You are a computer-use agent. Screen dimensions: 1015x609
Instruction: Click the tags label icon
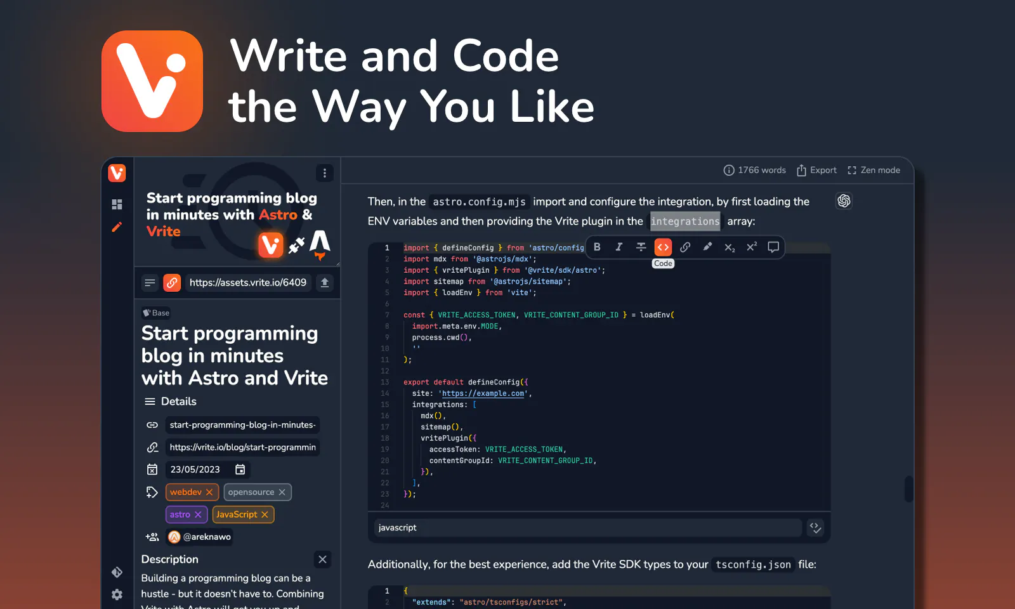coord(152,492)
